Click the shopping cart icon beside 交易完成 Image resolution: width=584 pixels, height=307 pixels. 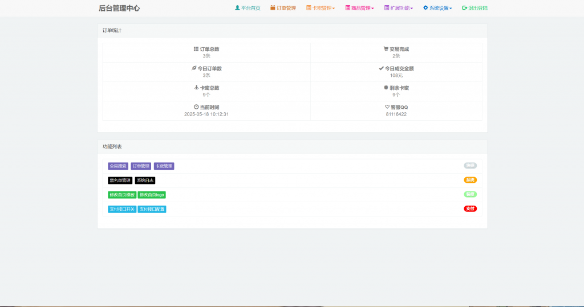pyautogui.click(x=386, y=49)
